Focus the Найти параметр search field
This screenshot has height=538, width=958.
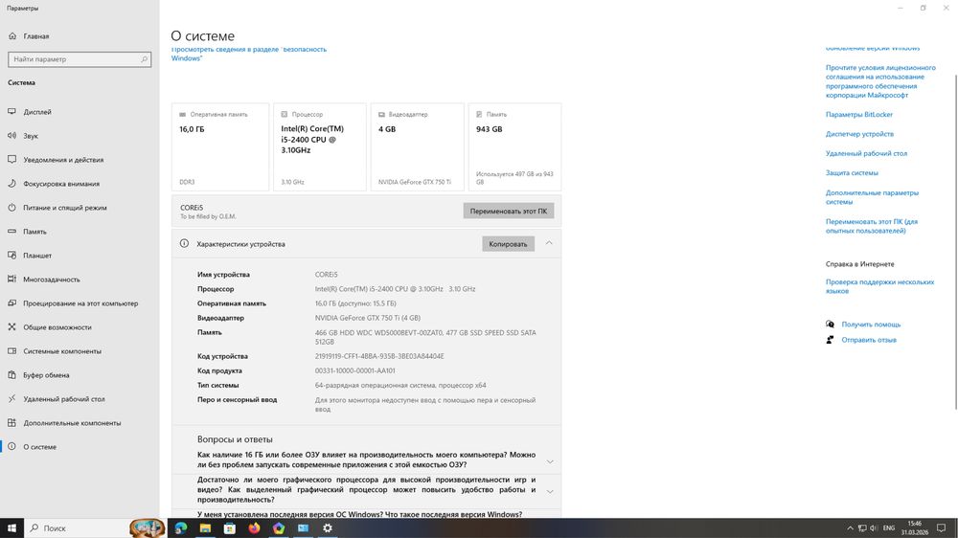coord(80,59)
